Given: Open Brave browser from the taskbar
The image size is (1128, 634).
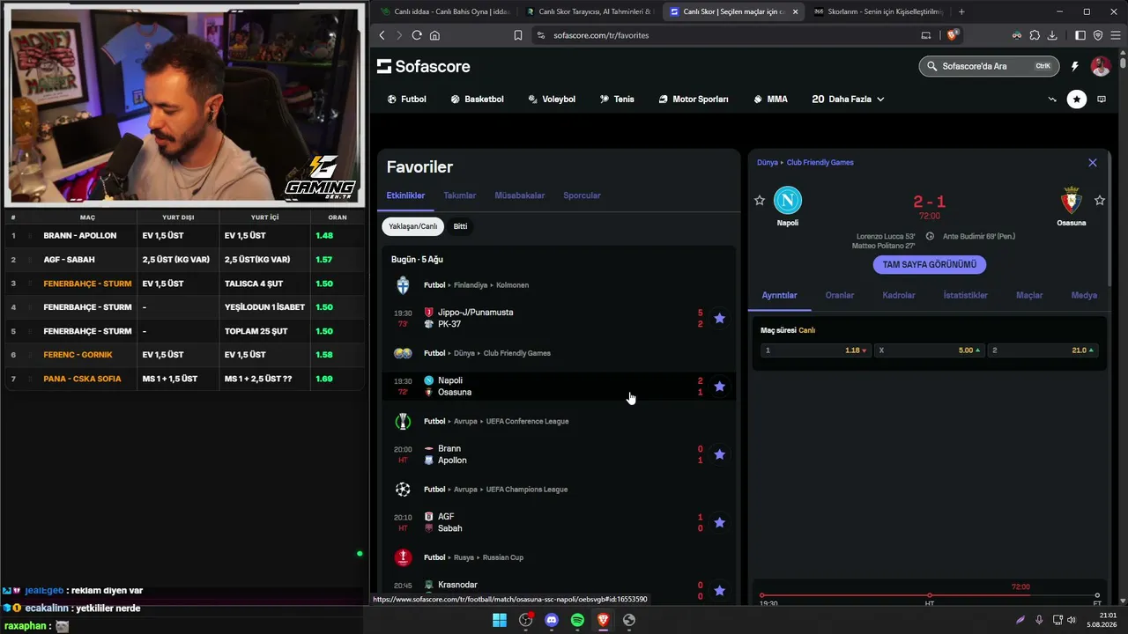Looking at the screenshot, I should [x=603, y=620].
